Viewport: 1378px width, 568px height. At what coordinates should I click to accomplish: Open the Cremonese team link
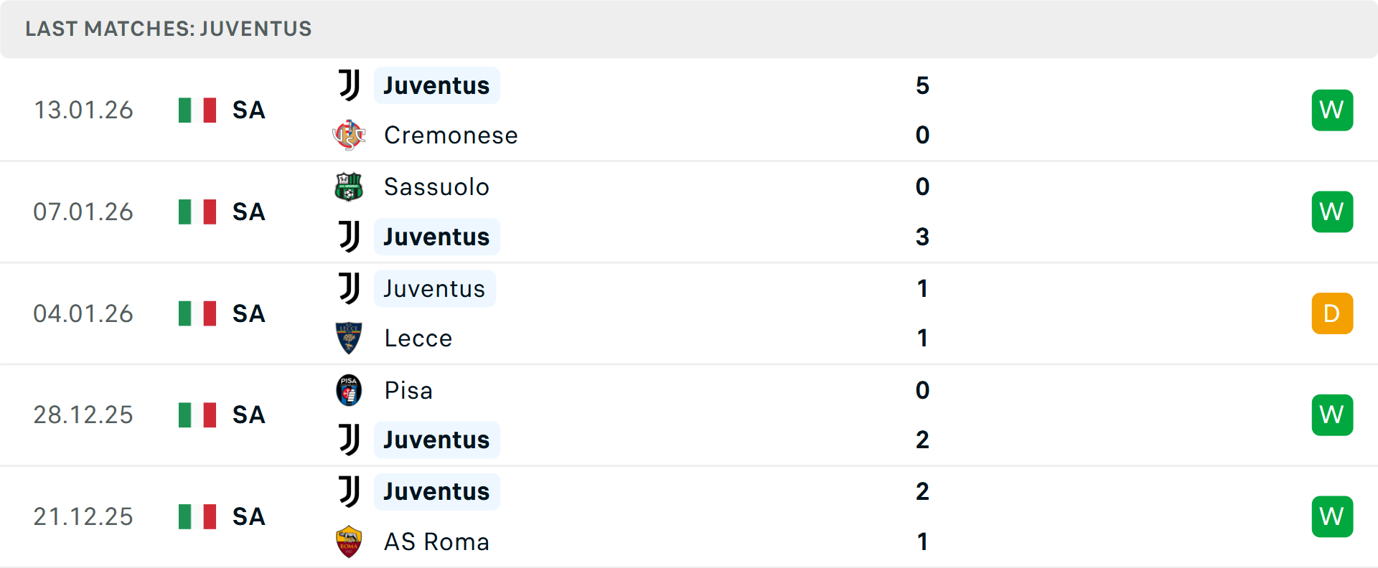pos(451,135)
